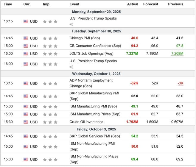Click the importance stars for JOLTS Job Openings
Image resolution: width=196 pixels, height=167 pixels.
(x=50, y=54)
